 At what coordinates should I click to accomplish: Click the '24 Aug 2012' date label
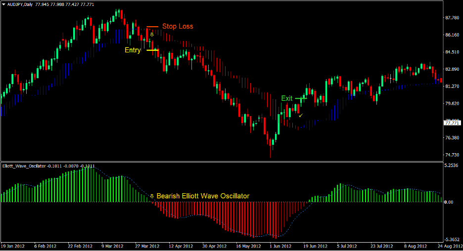point(450,246)
